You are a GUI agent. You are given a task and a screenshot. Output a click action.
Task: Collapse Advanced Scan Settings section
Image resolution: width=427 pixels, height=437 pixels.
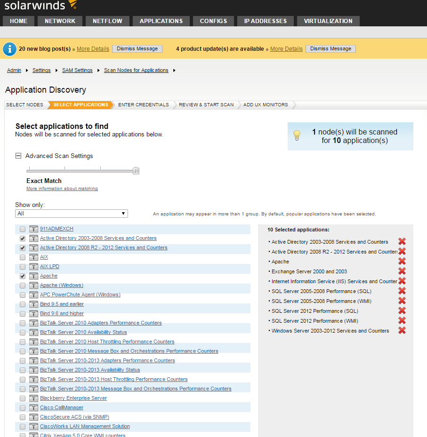point(18,156)
